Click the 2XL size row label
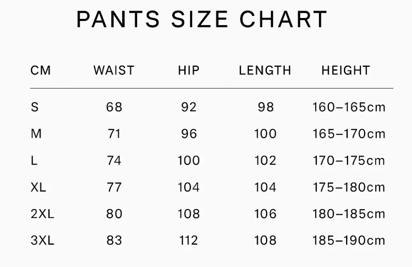412x267 pixels. 42,214
